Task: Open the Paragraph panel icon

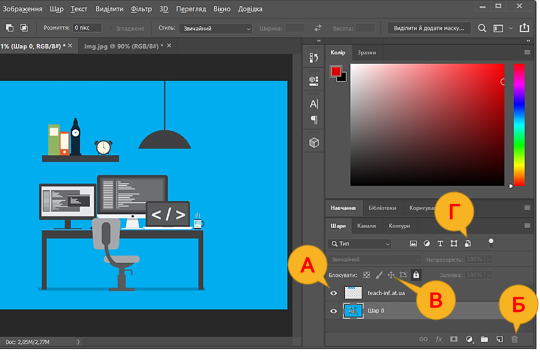Action: [314, 120]
